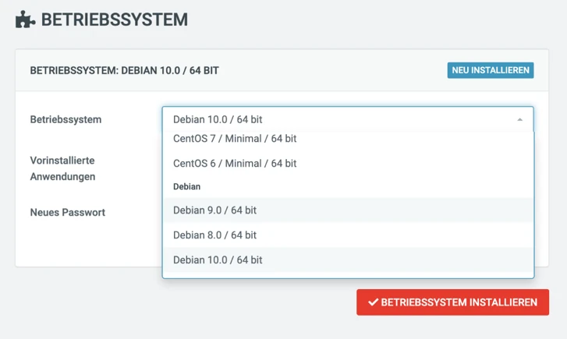
Task: Click the large BETRIEBSSYSTEM page heading
Action: (115, 19)
